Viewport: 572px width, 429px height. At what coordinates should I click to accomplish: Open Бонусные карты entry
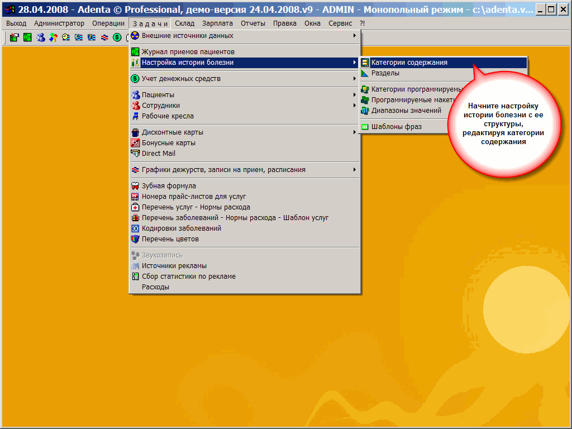168,143
